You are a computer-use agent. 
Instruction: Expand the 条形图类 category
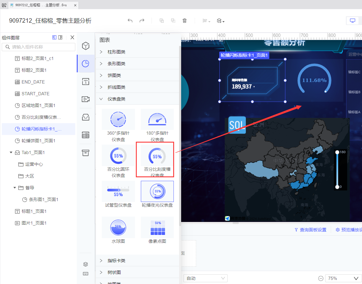pos(137,64)
